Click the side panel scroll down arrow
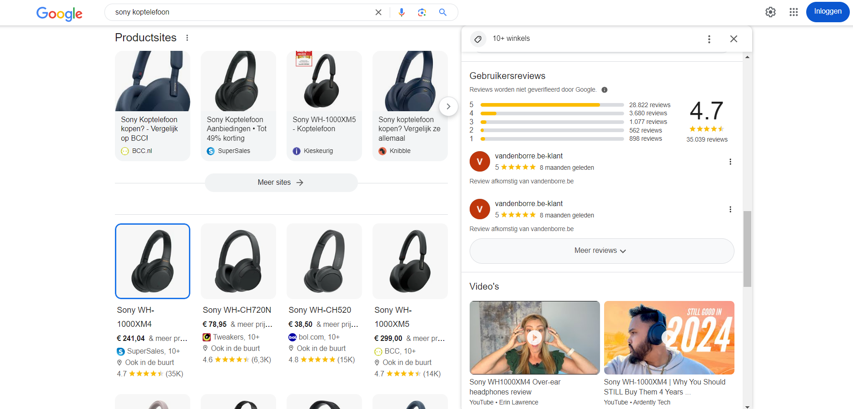This screenshot has height=409, width=853. (747, 407)
